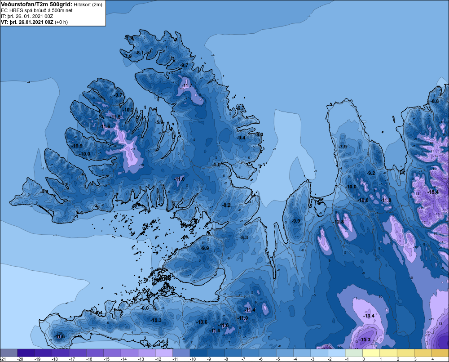Click the title "Veðurstofan/T2m 500grid:"
The height and width of the screenshot is (362, 449).
(x=37, y=4)
